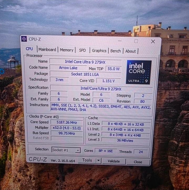This screenshot has width=189, height=190.
Task: Click the Validate button
Action: point(114,161)
